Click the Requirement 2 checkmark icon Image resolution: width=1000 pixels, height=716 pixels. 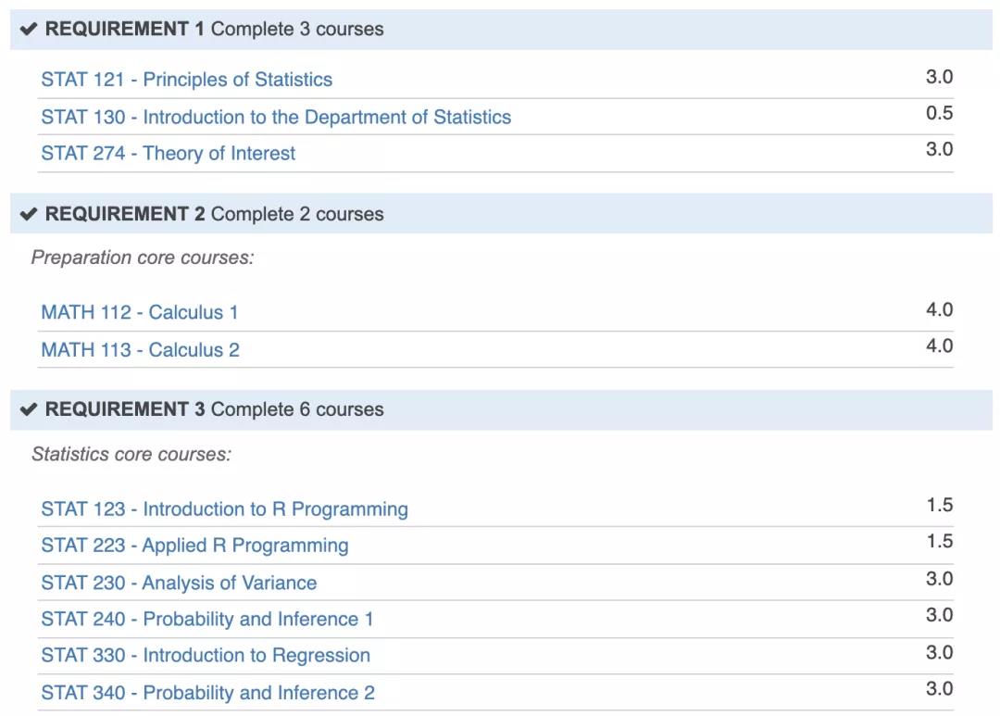29,215
